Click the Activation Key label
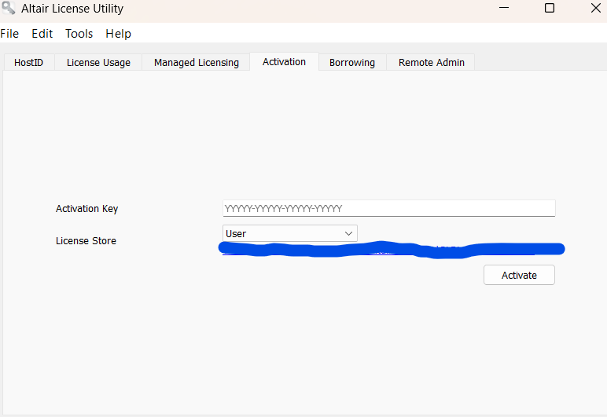 pos(86,209)
